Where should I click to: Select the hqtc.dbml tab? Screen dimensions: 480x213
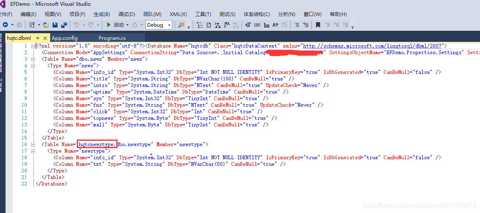click(x=19, y=38)
